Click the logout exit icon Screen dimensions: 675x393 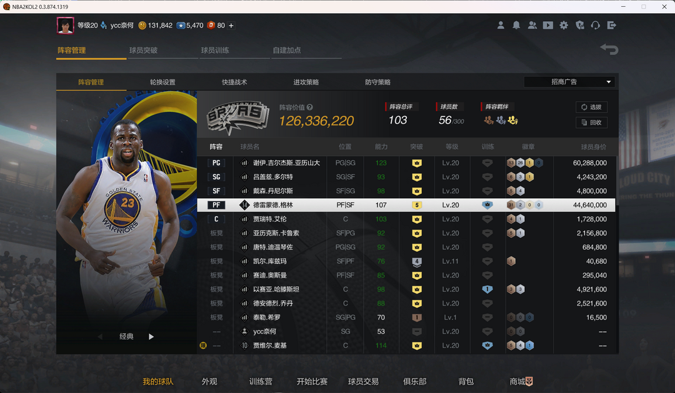click(x=612, y=26)
